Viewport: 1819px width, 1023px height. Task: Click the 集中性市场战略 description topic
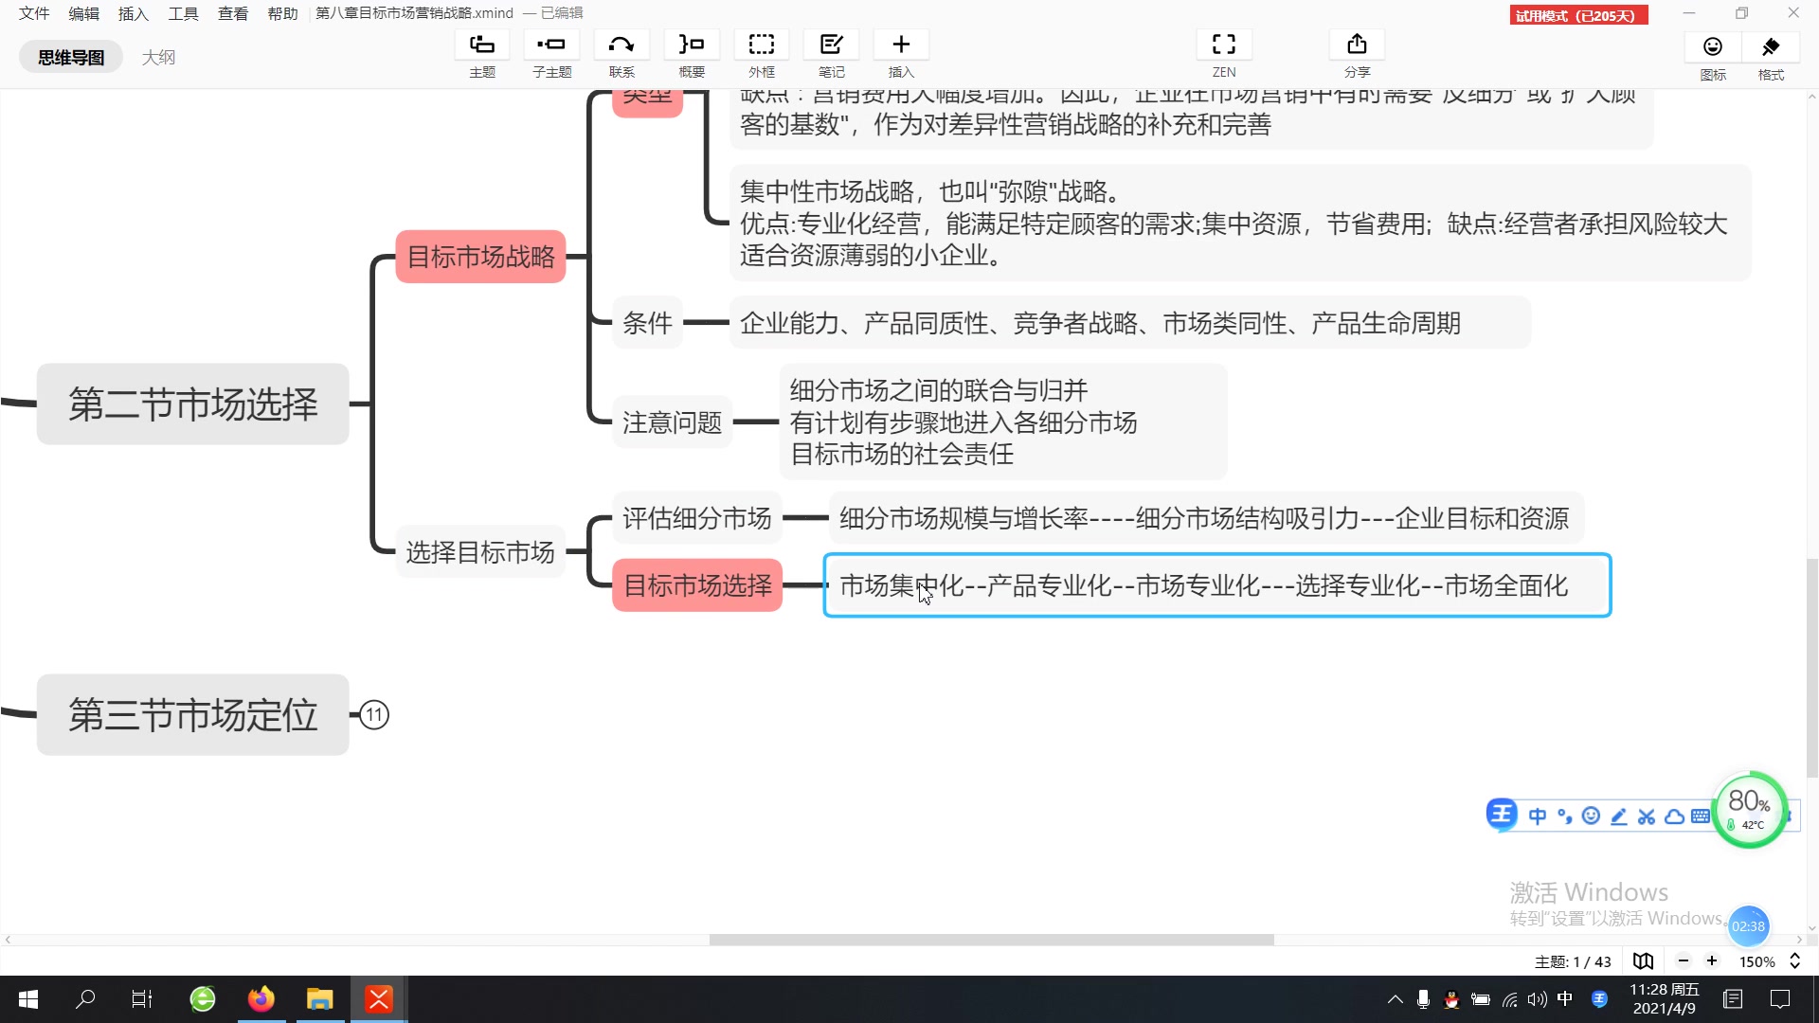pyautogui.click(x=1240, y=224)
